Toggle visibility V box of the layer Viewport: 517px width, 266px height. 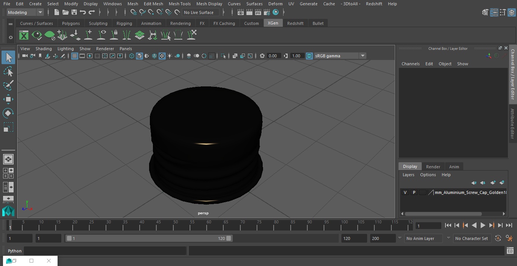click(x=405, y=192)
